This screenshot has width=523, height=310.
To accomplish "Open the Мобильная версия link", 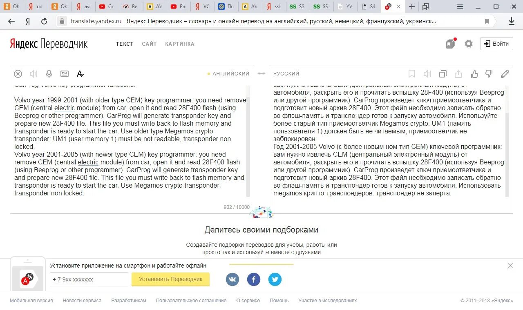I will point(31,301).
